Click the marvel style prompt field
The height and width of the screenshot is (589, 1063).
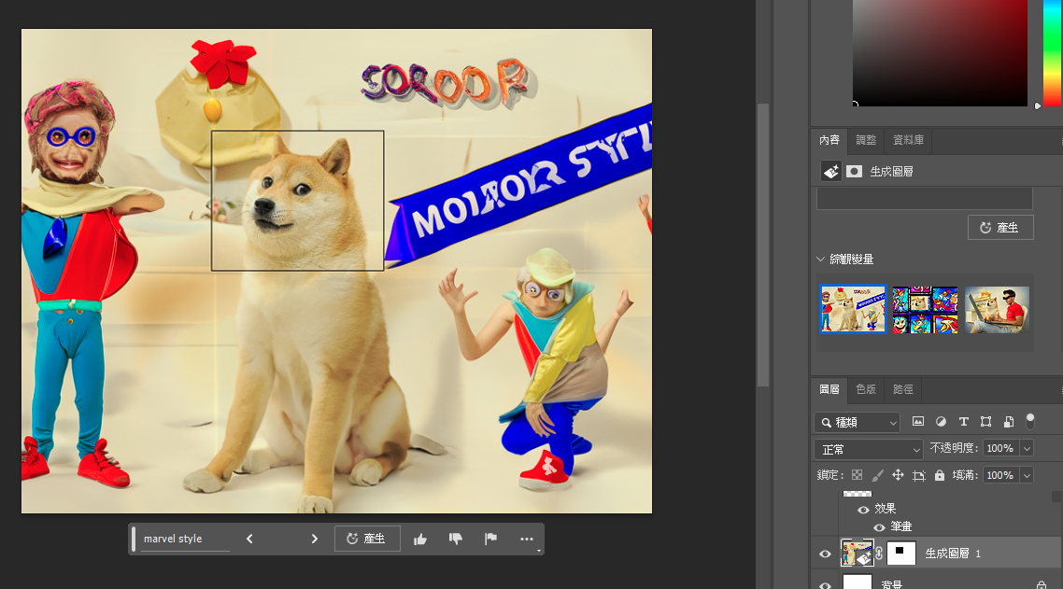183,539
